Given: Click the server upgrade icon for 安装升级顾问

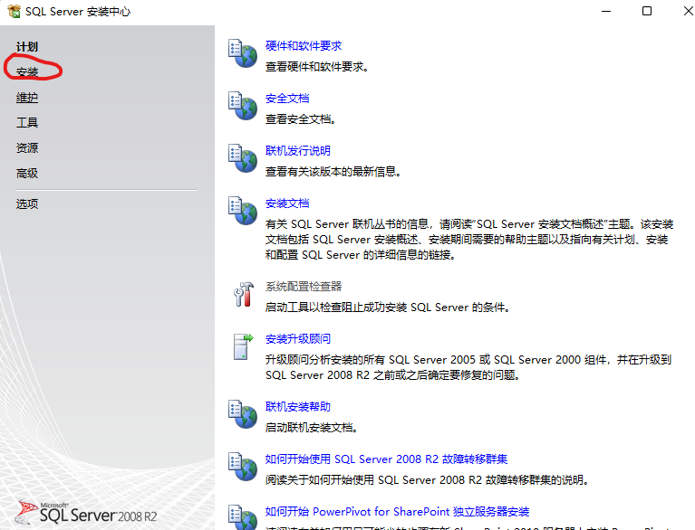Looking at the screenshot, I should pyautogui.click(x=243, y=346).
